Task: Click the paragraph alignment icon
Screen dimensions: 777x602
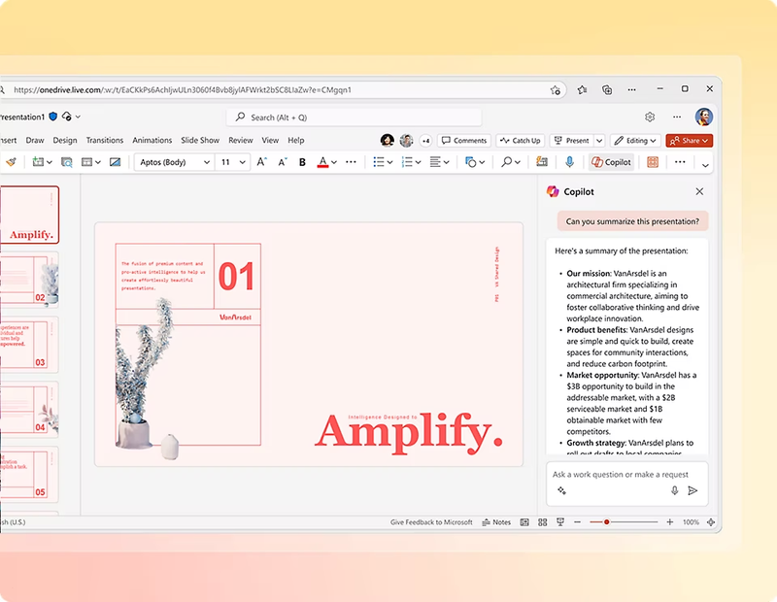Action: (x=435, y=162)
